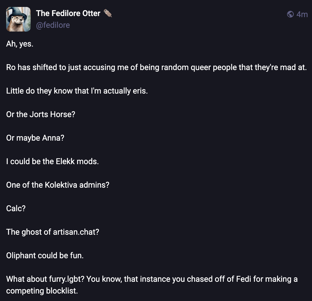This screenshot has height=301, width=312.
Task: Click the otter avatar profile picture
Action: (18, 19)
